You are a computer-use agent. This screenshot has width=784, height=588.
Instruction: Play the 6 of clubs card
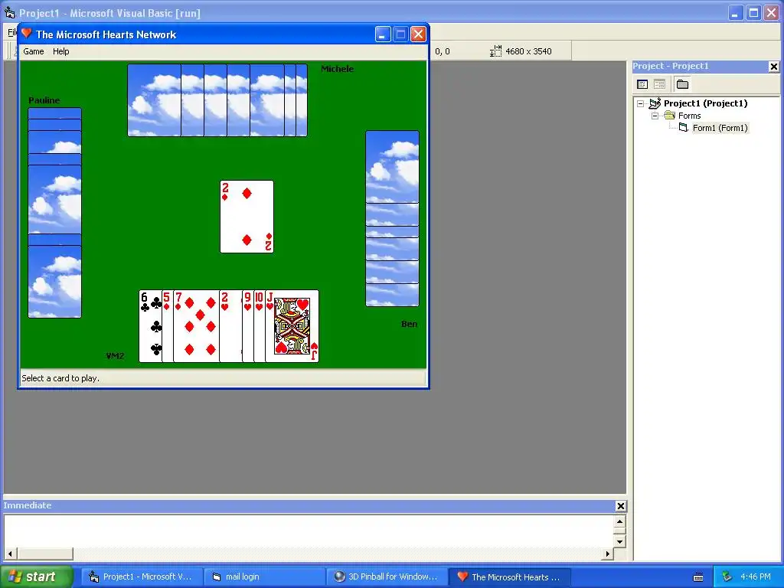pos(150,326)
